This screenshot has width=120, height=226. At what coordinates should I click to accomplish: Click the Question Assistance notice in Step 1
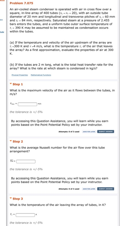[60, 123]
